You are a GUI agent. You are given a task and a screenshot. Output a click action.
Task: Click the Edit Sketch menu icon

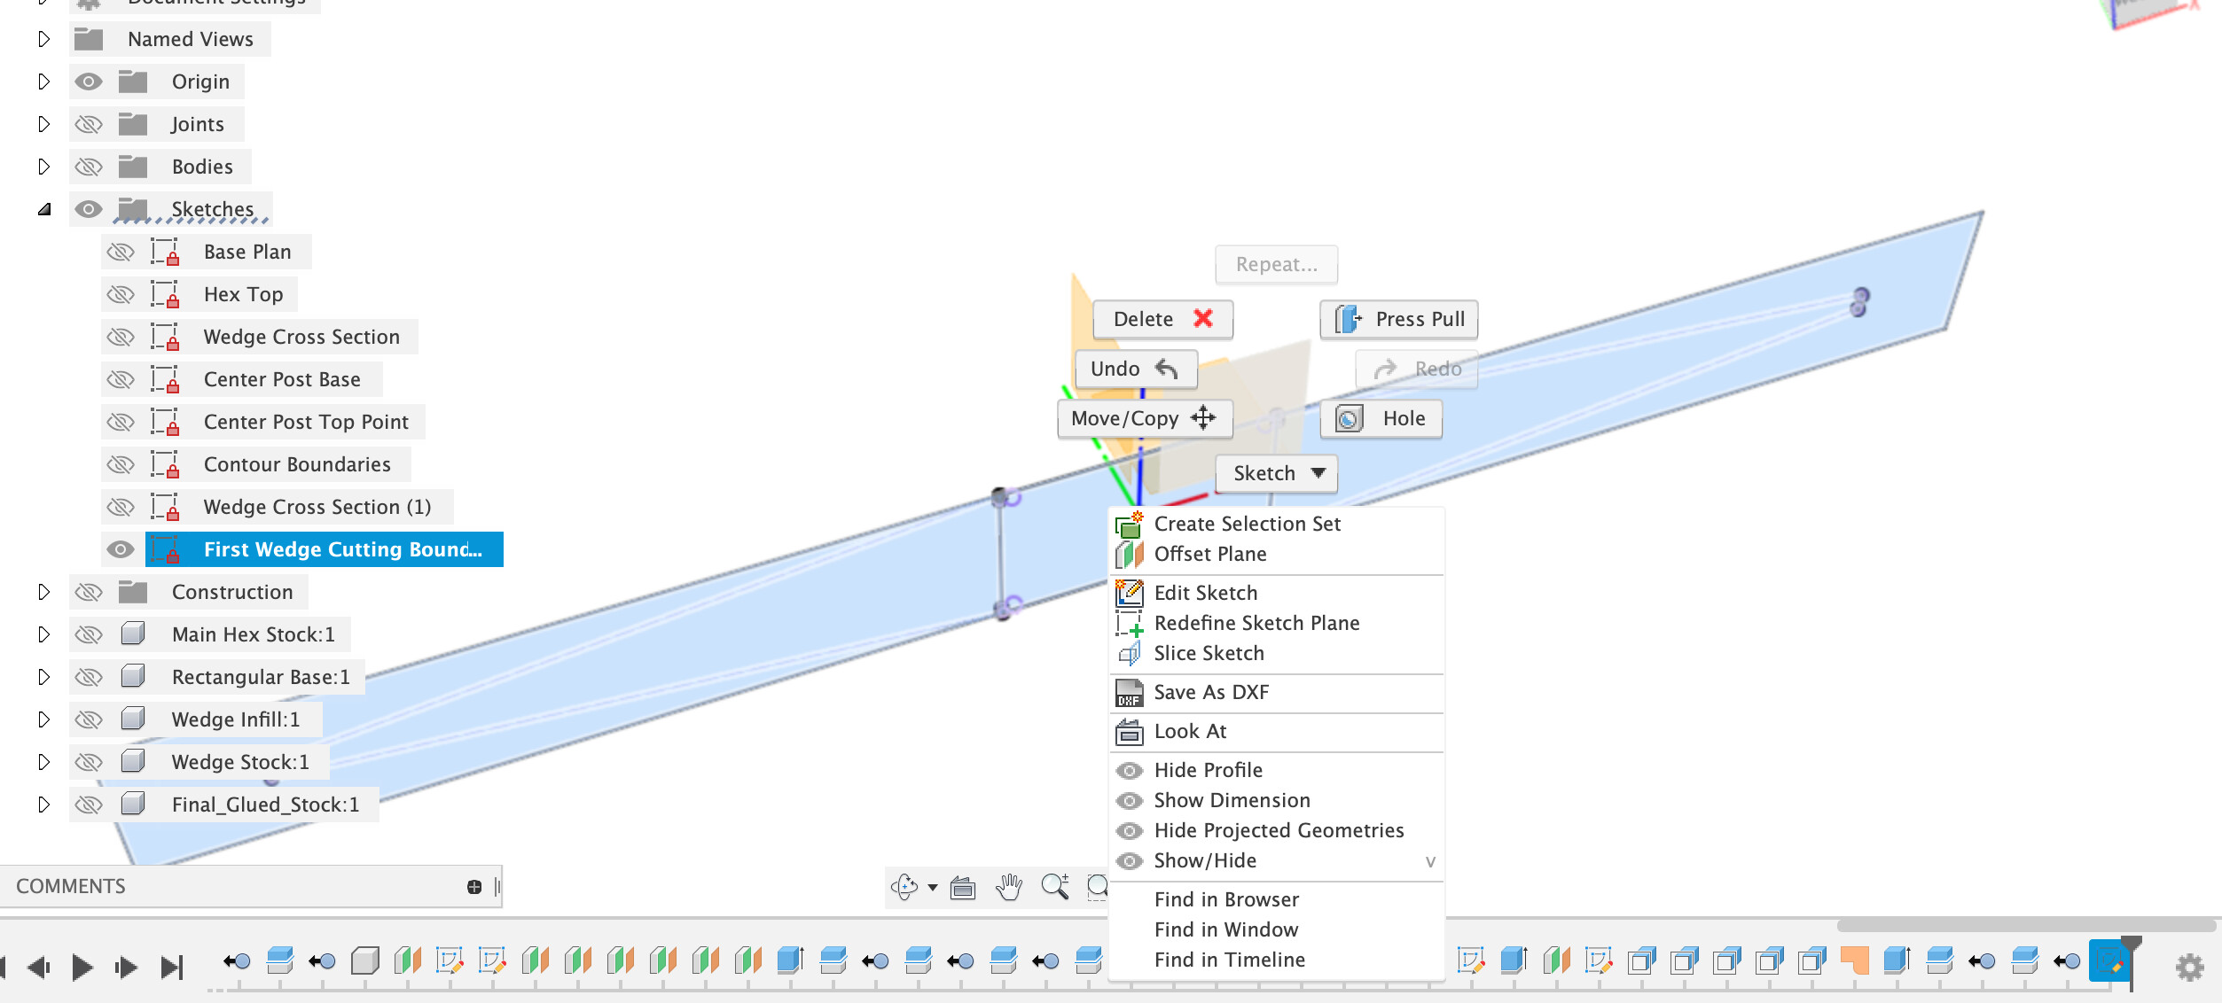click(1129, 593)
